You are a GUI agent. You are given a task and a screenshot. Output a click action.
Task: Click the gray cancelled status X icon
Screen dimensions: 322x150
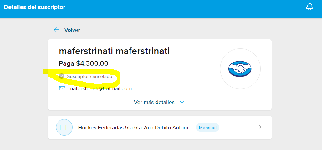coord(62,76)
